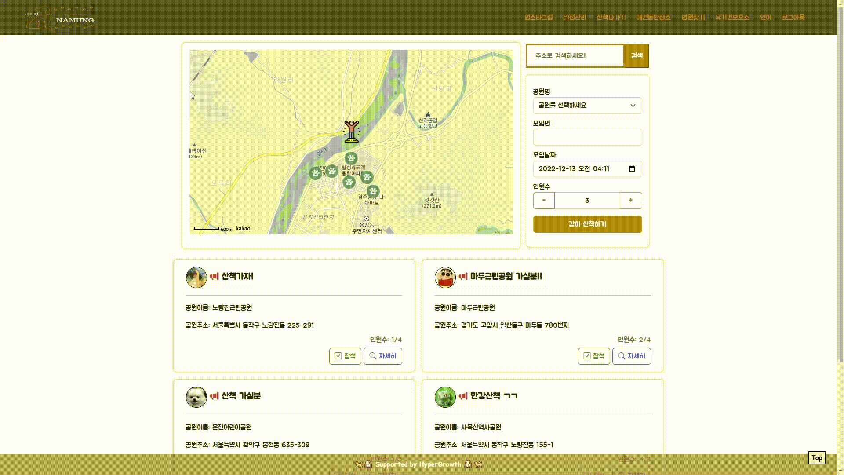Open 자세히 details on 마두근린공원 card
The image size is (844, 475).
pos(631,356)
